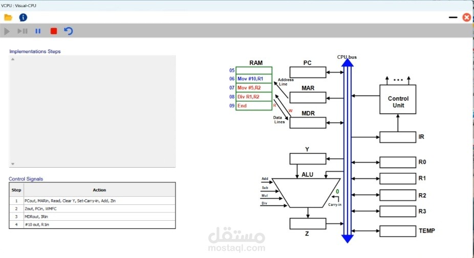Select RAM row 'End'
The height and width of the screenshot is (258, 474).
(254, 106)
